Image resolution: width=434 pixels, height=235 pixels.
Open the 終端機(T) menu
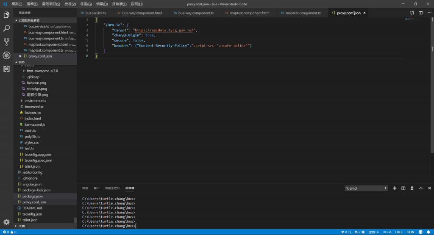click(119, 4)
